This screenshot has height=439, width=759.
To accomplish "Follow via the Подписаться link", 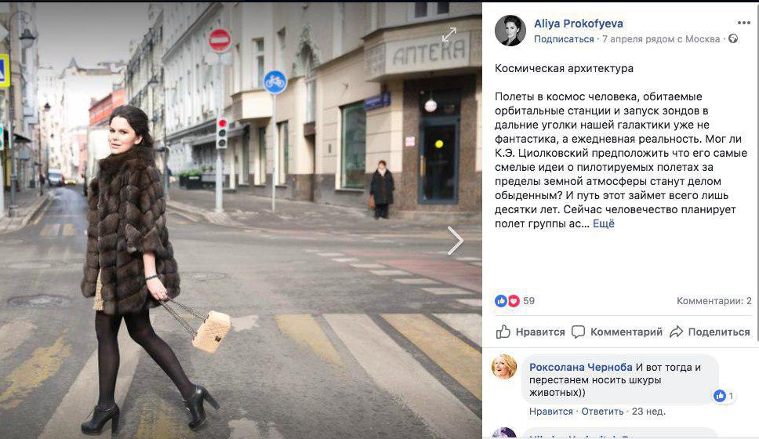I will [x=564, y=39].
